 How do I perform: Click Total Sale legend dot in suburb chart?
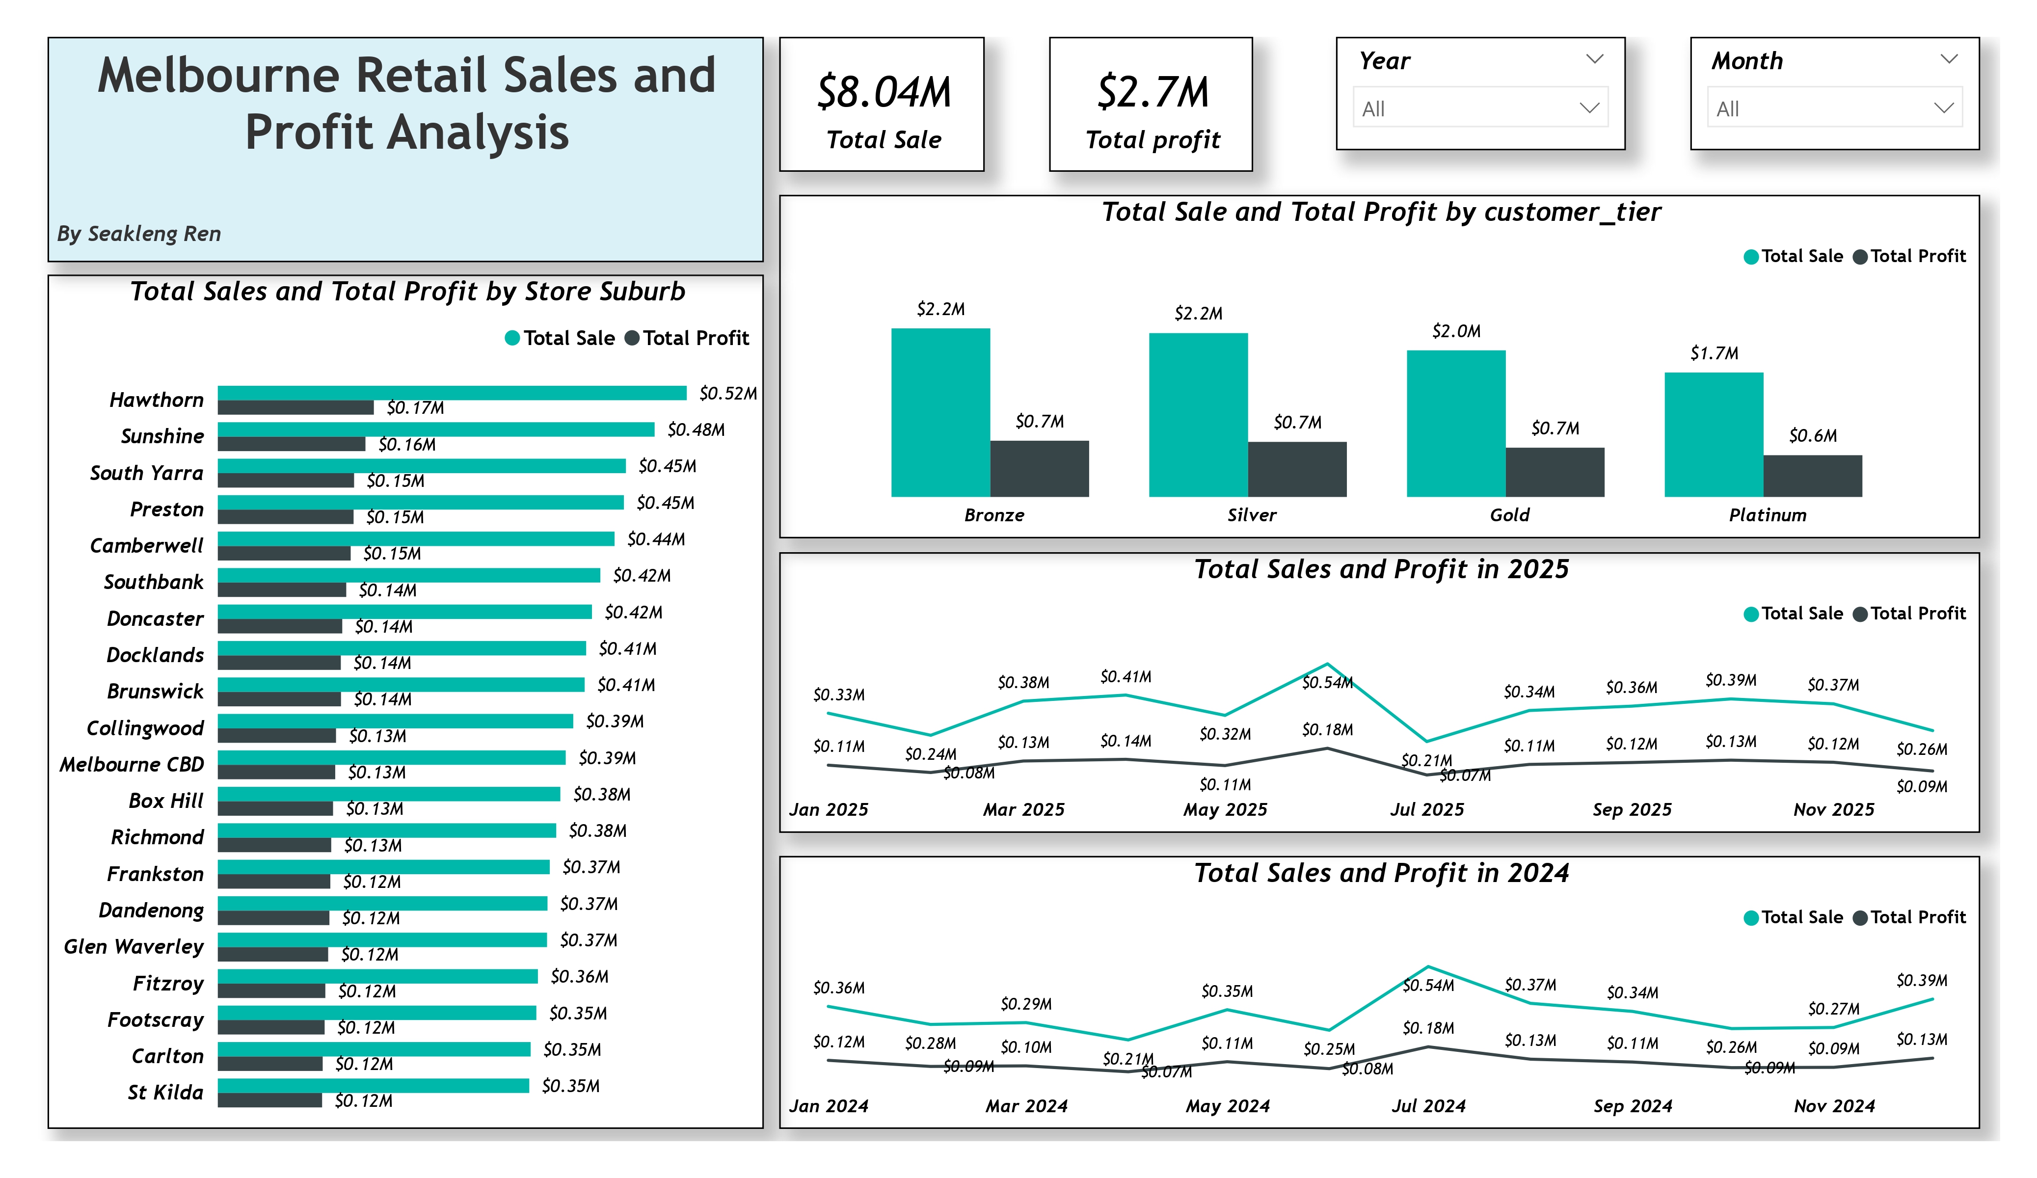coord(511,338)
